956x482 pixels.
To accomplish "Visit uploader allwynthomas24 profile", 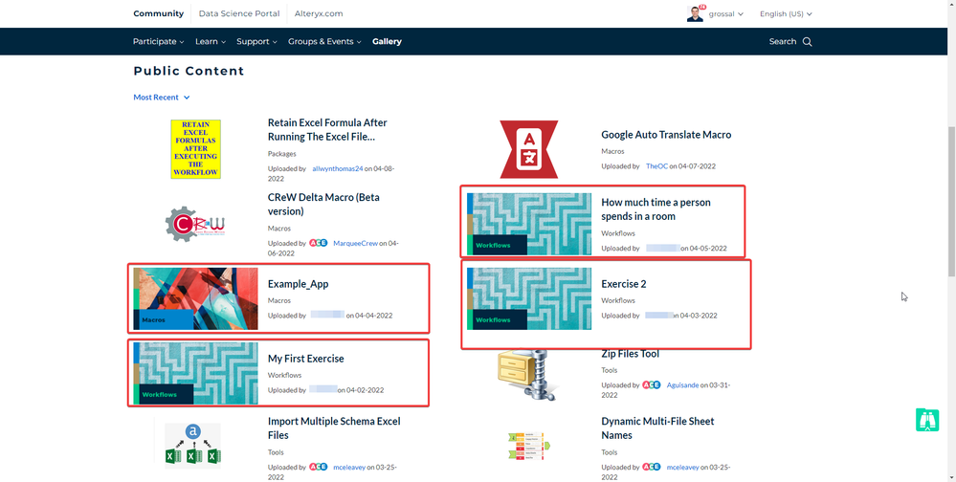I will coord(337,168).
